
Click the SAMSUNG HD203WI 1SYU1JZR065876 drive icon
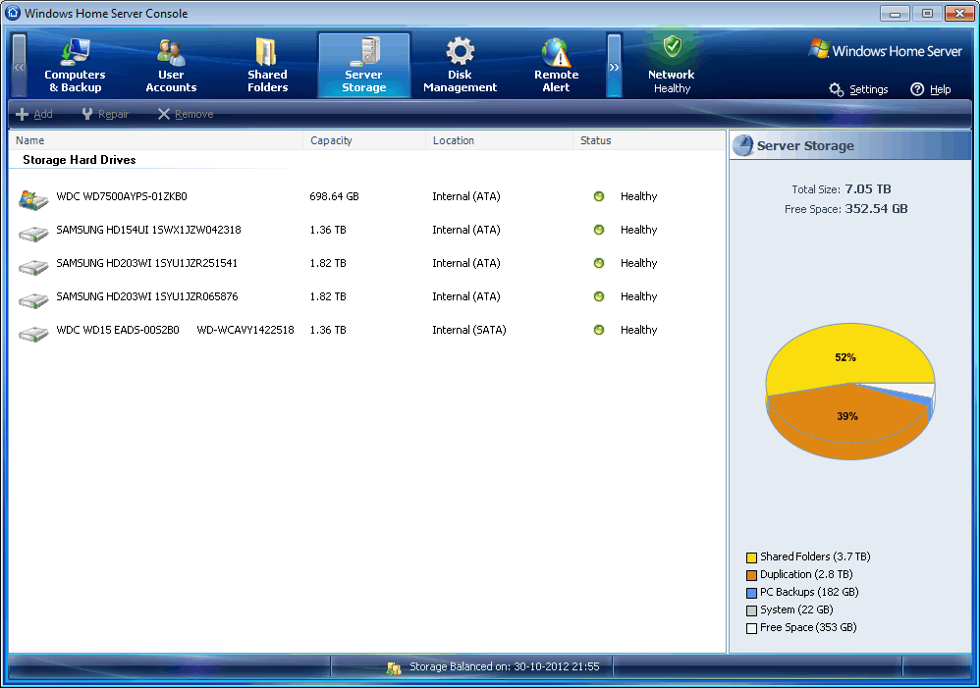pyautogui.click(x=33, y=300)
